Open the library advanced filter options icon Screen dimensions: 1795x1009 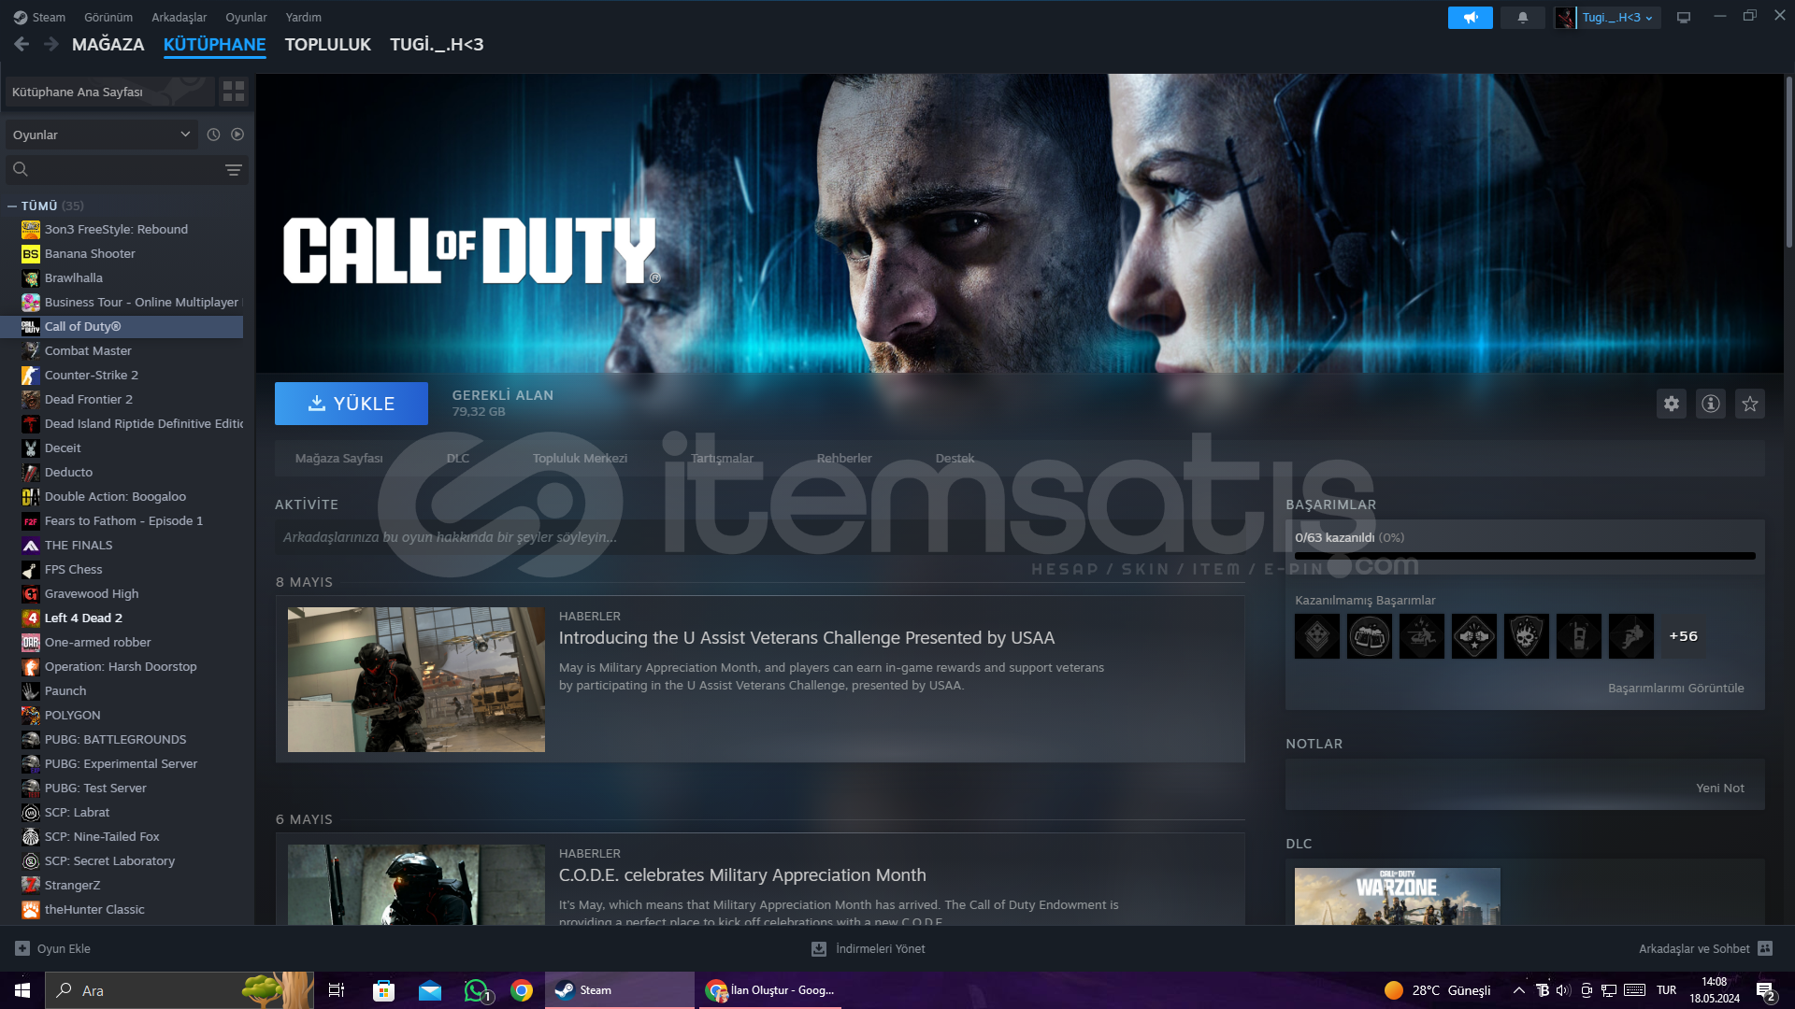pyautogui.click(x=234, y=170)
